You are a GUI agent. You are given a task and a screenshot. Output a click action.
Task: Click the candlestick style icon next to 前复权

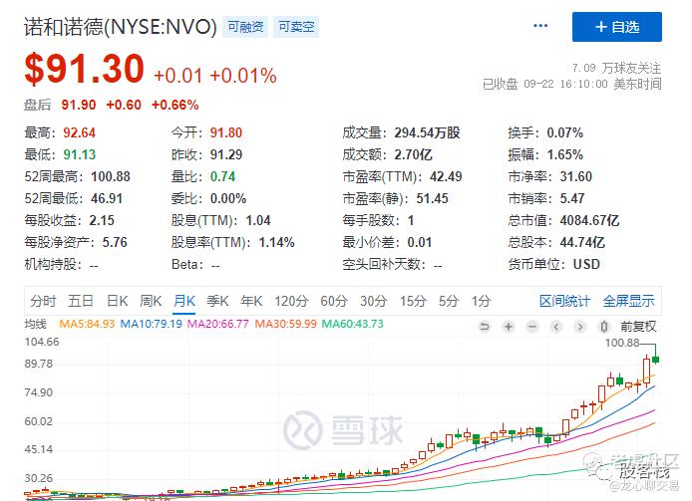pyautogui.click(x=603, y=327)
